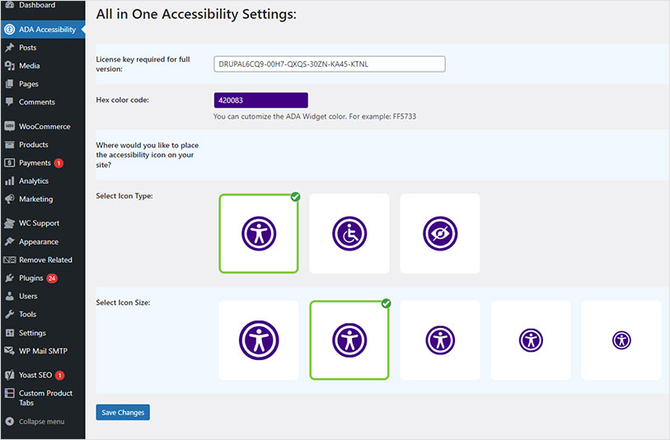Click the Collapse menu arrow icon
Screen dimensions: 670x440
(9, 422)
